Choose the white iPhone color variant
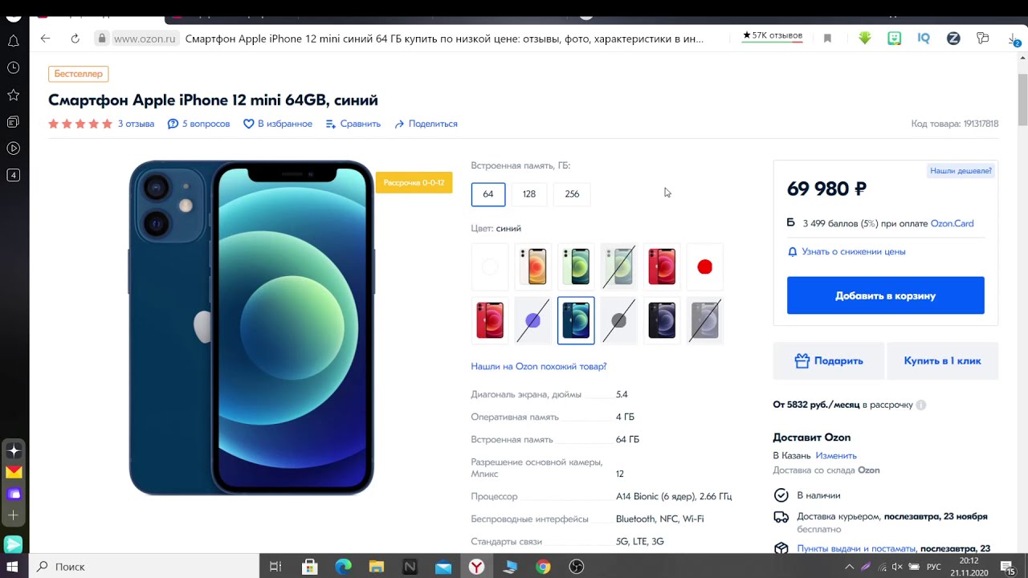Image resolution: width=1028 pixels, height=578 pixels. click(x=533, y=267)
